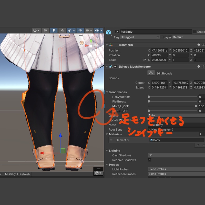Screen dimensions: 205x205
Task: Open camera settings dropdown arrow
Action: 91,30
